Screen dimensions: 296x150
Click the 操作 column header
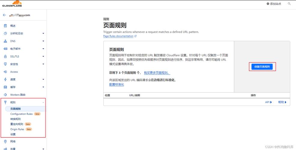click(253, 95)
